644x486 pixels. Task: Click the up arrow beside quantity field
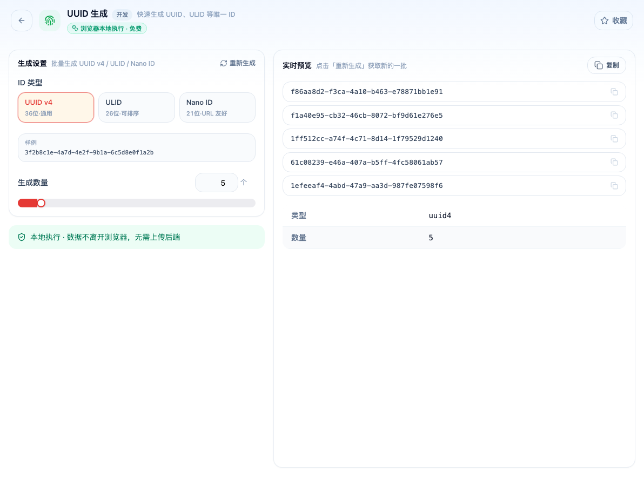coord(244,183)
